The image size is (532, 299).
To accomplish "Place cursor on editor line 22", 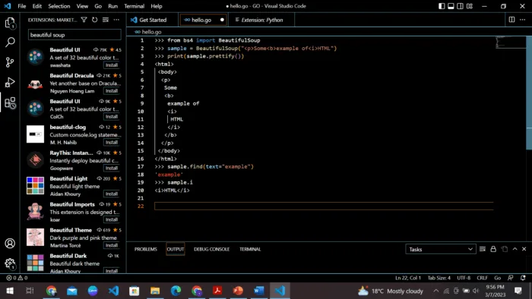I will coord(324,206).
